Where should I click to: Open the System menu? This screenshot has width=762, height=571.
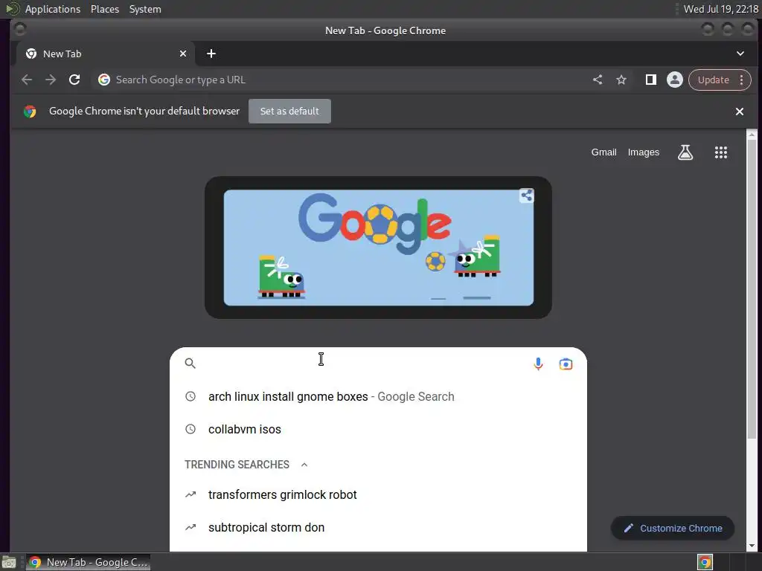(145, 9)
